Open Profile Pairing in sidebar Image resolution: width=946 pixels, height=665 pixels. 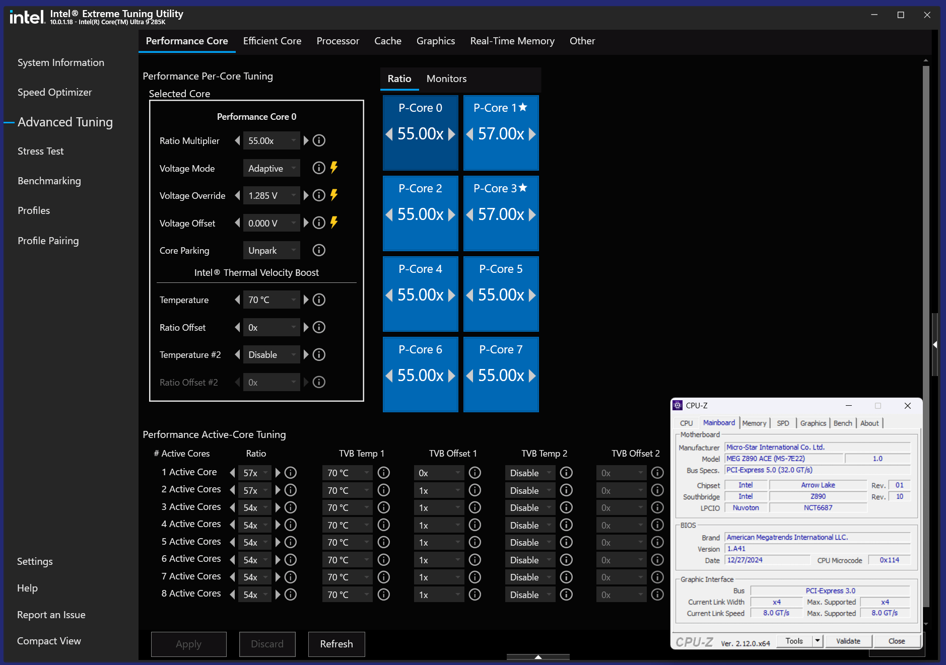[48, 241]
